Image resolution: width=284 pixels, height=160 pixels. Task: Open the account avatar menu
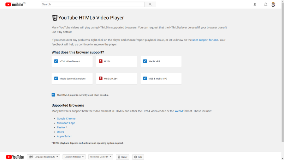click(273, 4)
